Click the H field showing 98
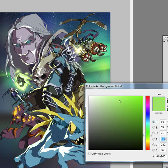Screen dimensions: 168x168 163,122
